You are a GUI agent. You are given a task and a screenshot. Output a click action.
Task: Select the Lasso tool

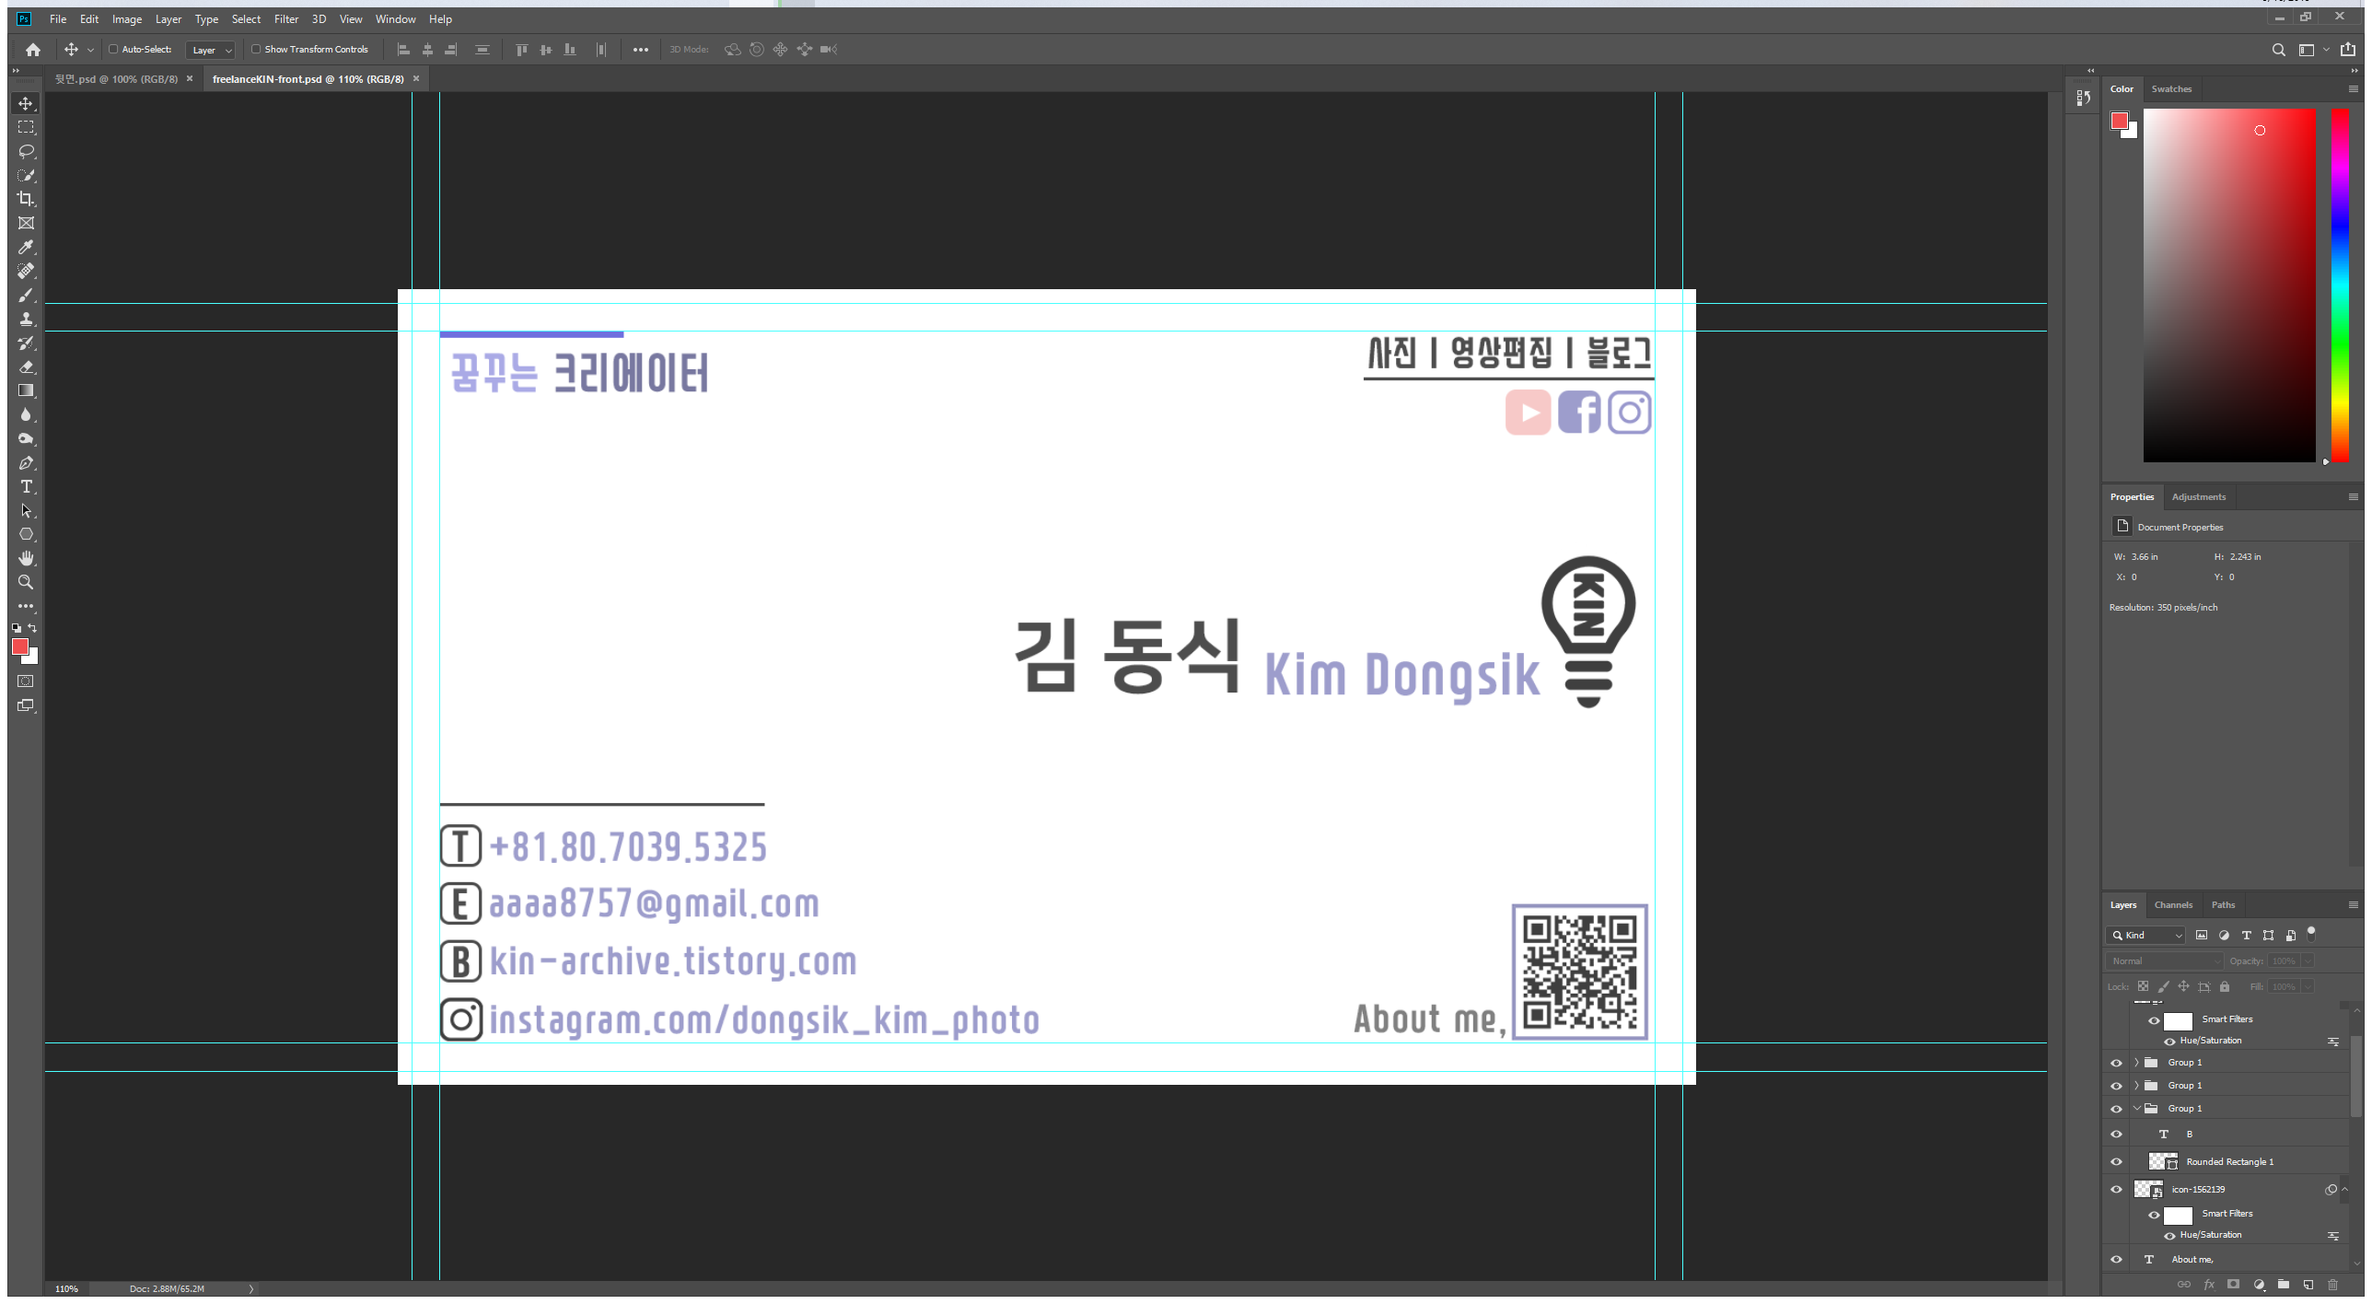coord(26,151)
